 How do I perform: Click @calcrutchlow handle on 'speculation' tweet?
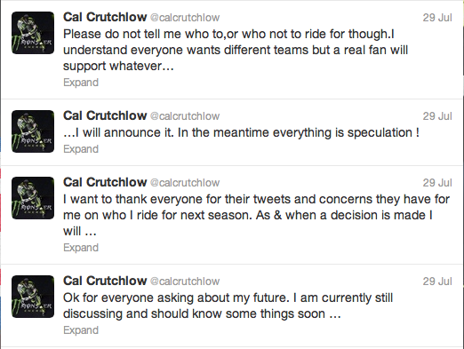tap(185, 116)
